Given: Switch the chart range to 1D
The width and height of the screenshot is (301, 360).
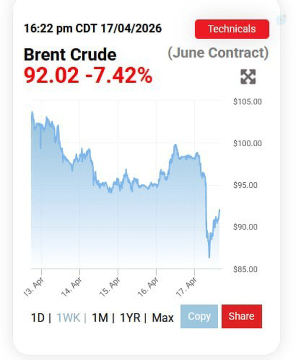Looking at the screenshot, I should (x=38, y=318).
